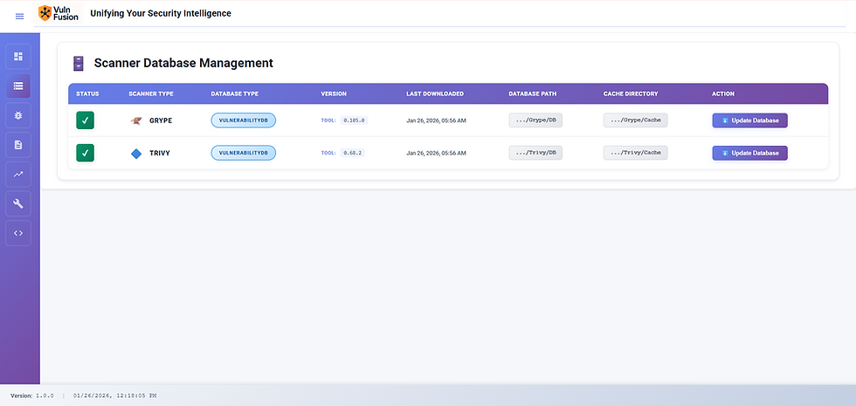Screen dimensions: 856x406
Task: Click the Scanner Type column header
Action: click(151, 94)
